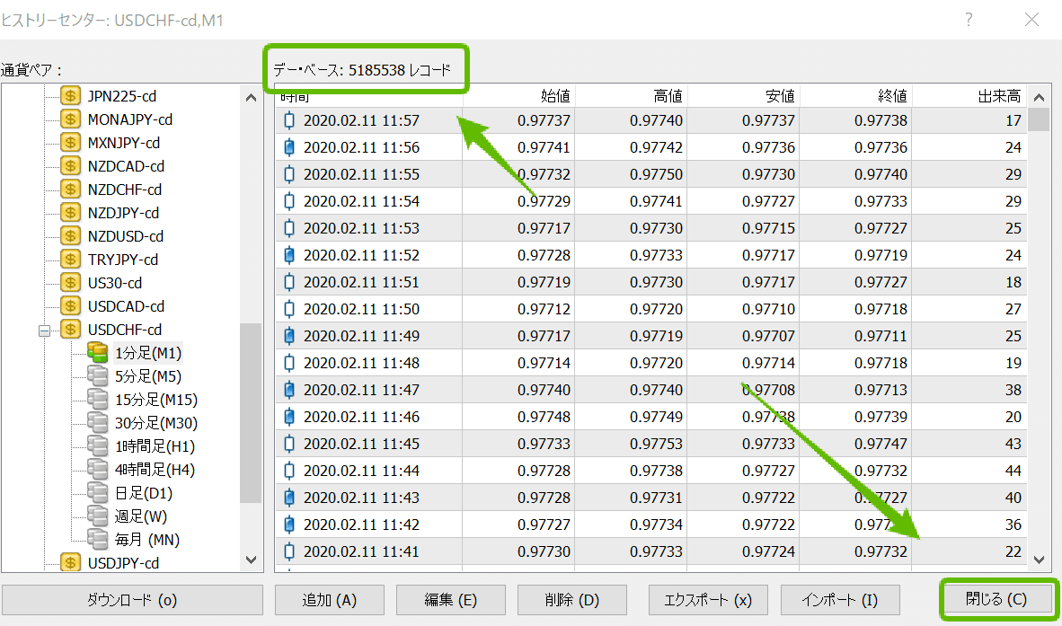Click the 終値 column header
Screen dimensions: 1062x626
pyautogui.click(x=856, y=96)
